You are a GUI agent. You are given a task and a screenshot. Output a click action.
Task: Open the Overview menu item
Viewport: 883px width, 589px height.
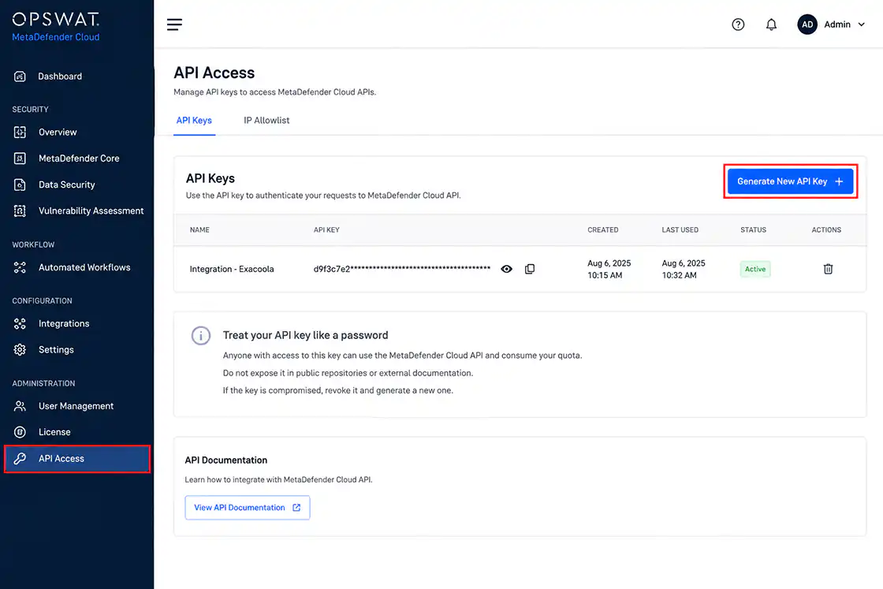58,132
